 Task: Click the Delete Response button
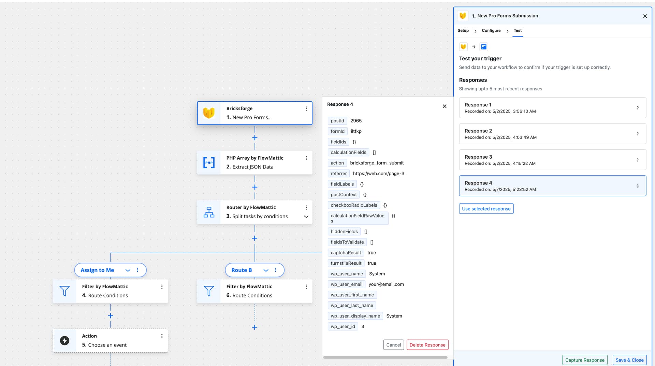[x=427, y=345]
